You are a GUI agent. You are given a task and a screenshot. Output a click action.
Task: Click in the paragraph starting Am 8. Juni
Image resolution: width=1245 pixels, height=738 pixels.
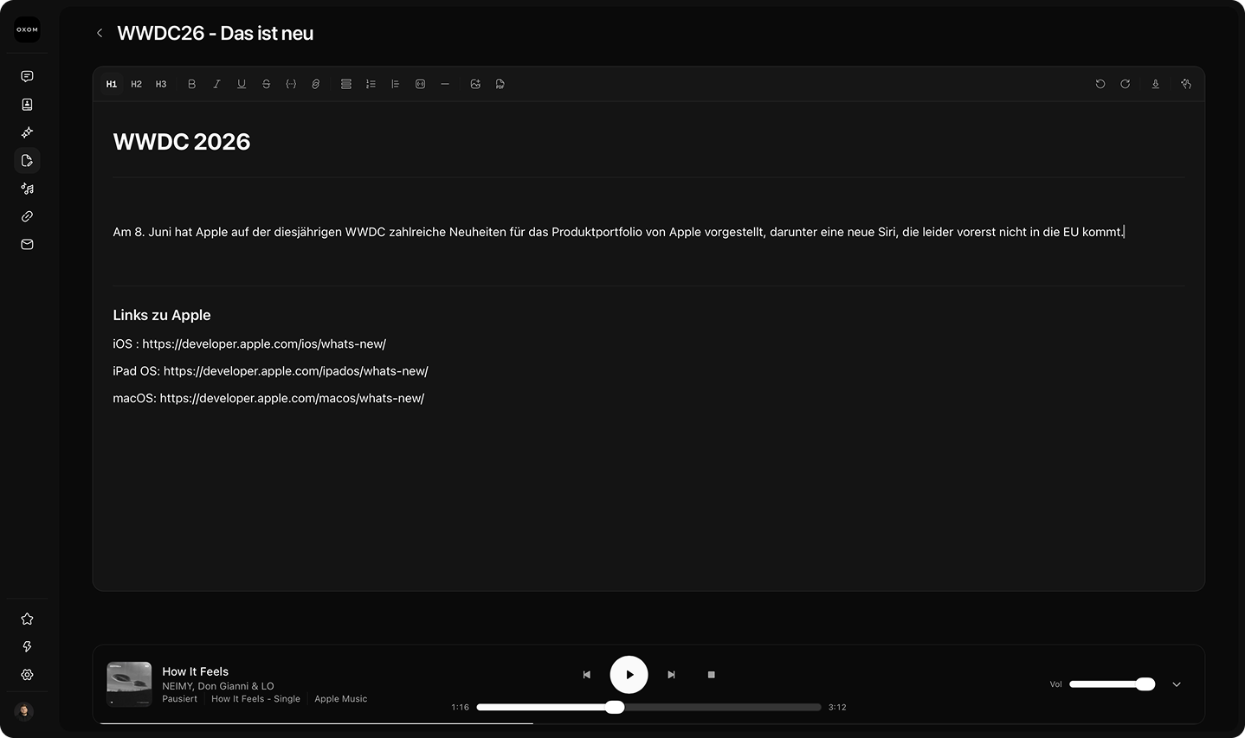click(x=618, y=232)
